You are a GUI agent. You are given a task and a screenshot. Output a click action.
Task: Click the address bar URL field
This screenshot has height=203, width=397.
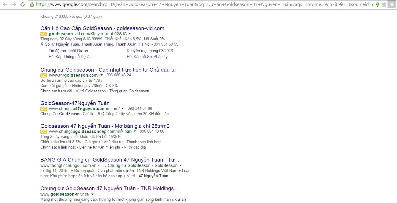pos(205,4)
